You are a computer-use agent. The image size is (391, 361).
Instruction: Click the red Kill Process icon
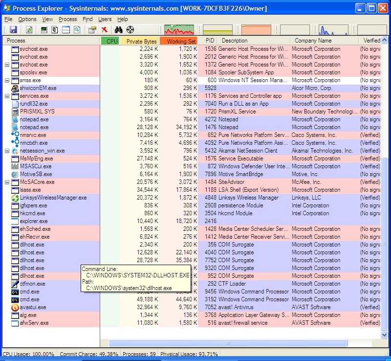[105, 30]
